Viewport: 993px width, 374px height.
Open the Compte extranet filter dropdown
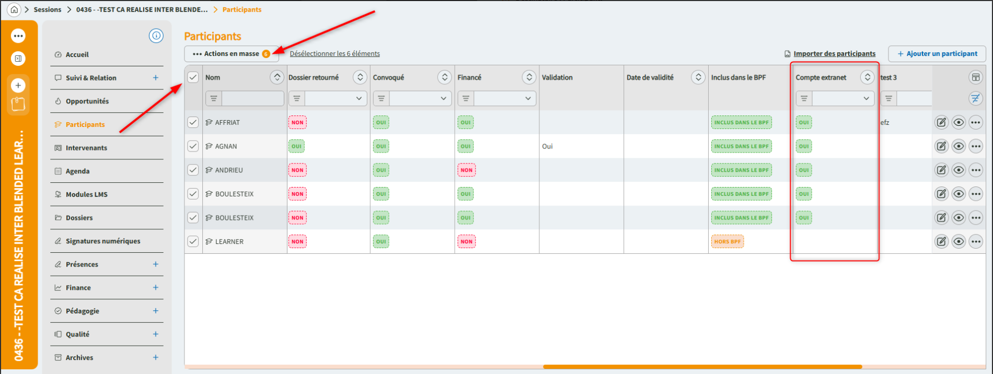(842, 98)
